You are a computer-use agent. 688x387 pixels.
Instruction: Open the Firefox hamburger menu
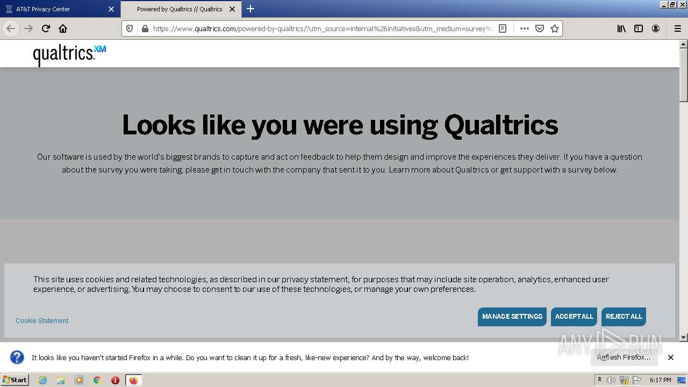(x=677, y=28)
